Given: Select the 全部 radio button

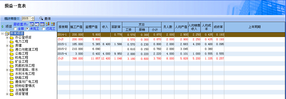Looking at the screenshot, I should [x=15, y=29].
